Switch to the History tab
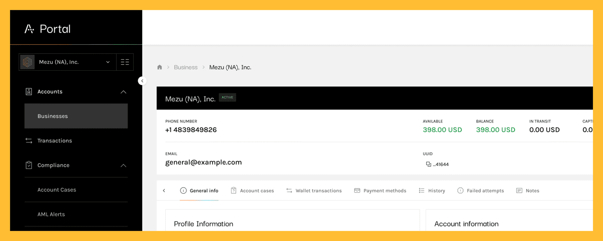This screenshot has height=241, width=603. (432, 191)
